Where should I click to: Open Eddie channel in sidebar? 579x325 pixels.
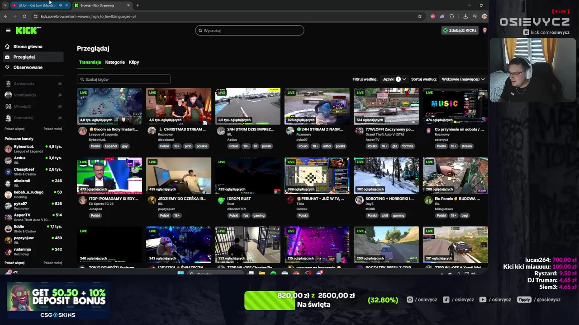33,228
